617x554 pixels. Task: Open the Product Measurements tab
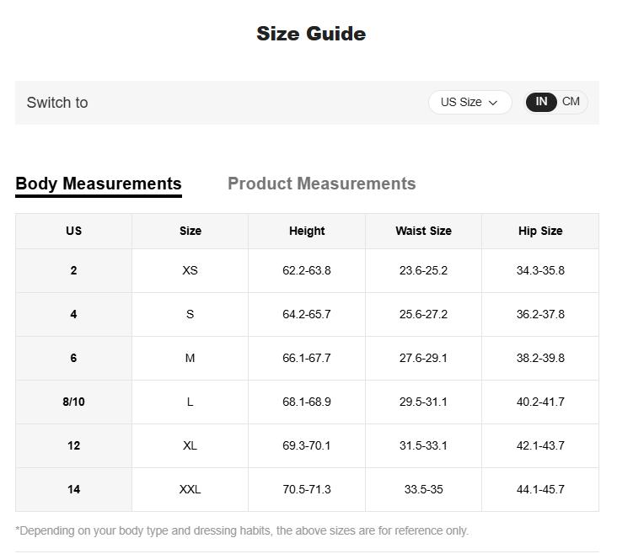321,184
